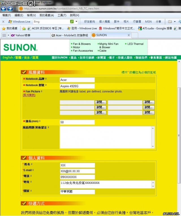Click the sunon.com.tw address bar
Image resolution: width=181 pixels, height=216 pixels.
[100, 8]
